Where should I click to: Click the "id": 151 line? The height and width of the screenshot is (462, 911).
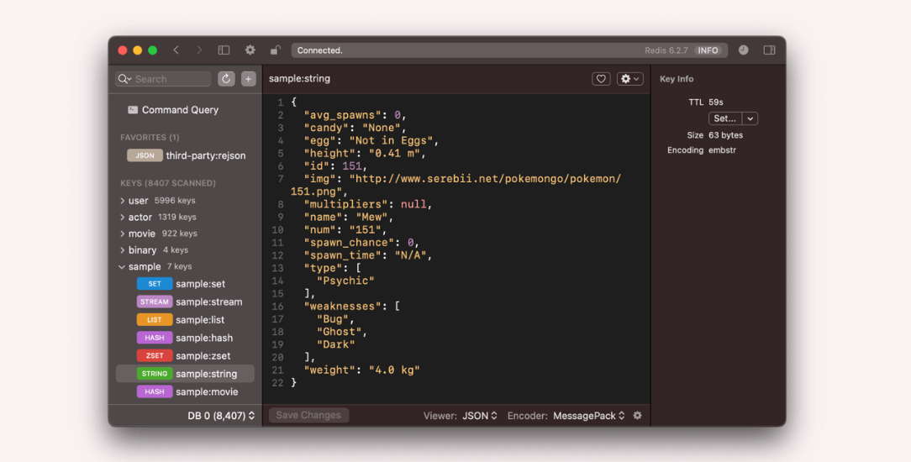click(336, 166)
